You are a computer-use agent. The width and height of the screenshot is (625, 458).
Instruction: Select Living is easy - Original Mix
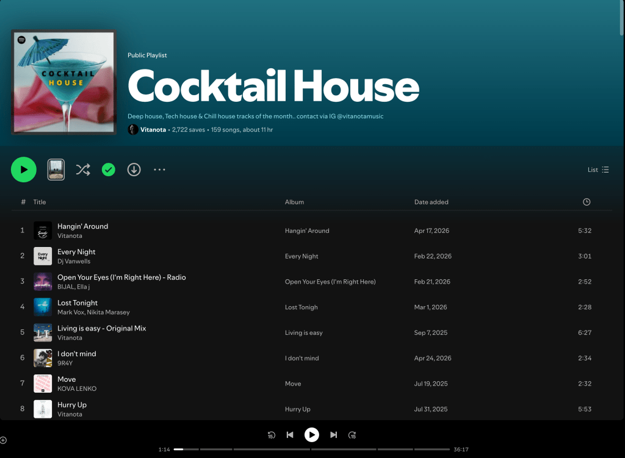(102, 328)
